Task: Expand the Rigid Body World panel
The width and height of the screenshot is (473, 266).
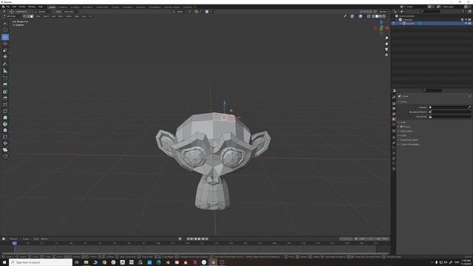Action: pos(408,140)
